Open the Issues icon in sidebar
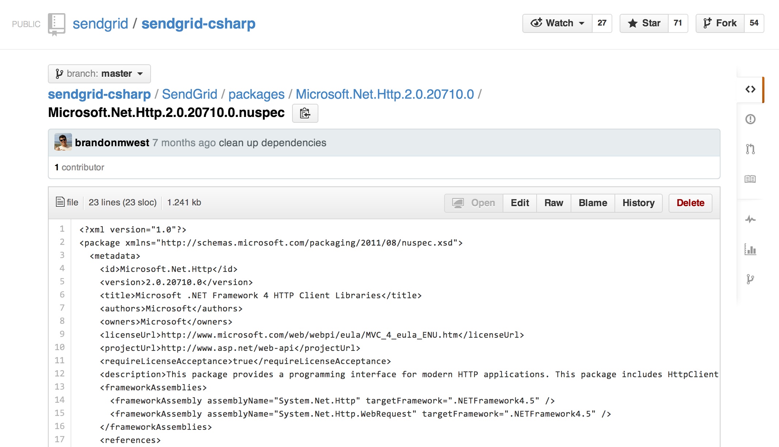The image size is (779, 447). 750,119
